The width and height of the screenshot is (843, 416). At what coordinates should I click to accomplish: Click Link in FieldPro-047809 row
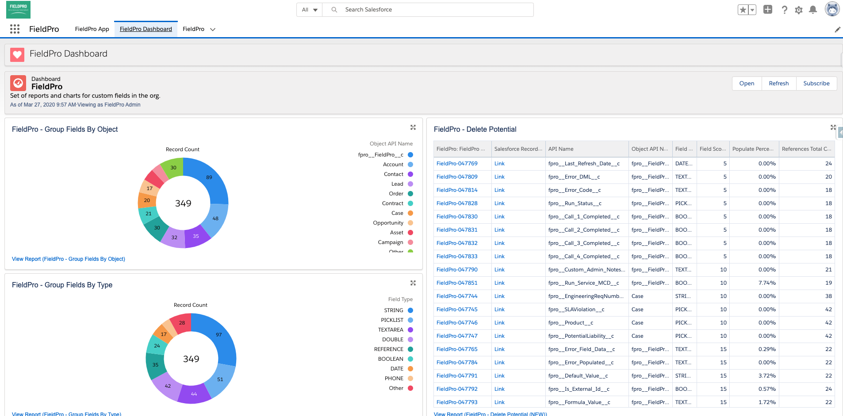click(499, 177)
